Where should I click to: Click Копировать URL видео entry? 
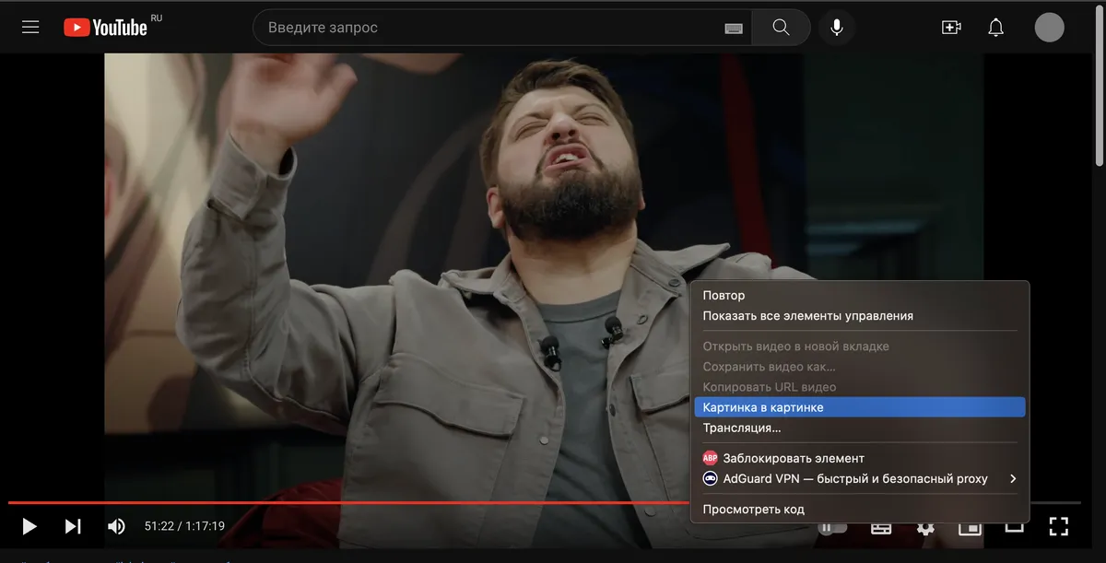coord(860,387)
